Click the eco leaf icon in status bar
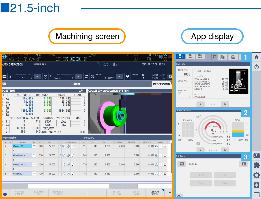This screenshot has height=199, width=261. (127, 76)
